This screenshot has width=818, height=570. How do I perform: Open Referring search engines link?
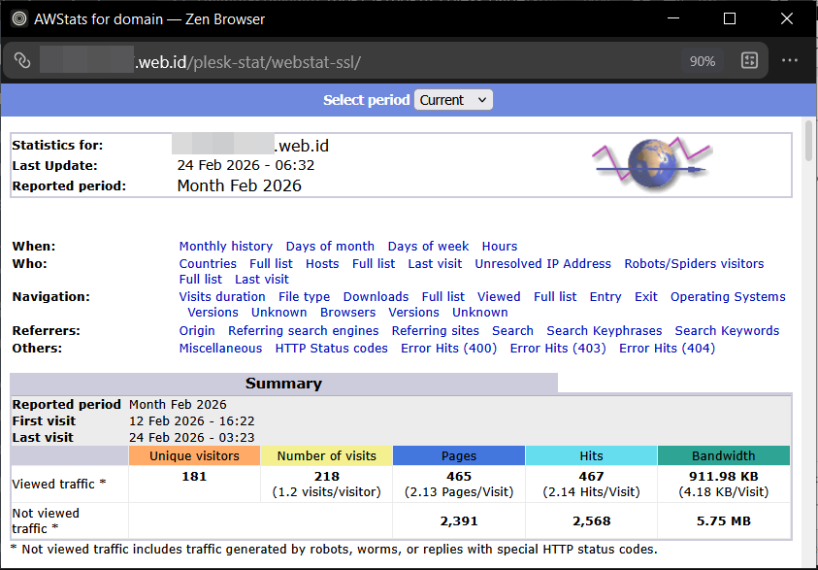(303, 331)
